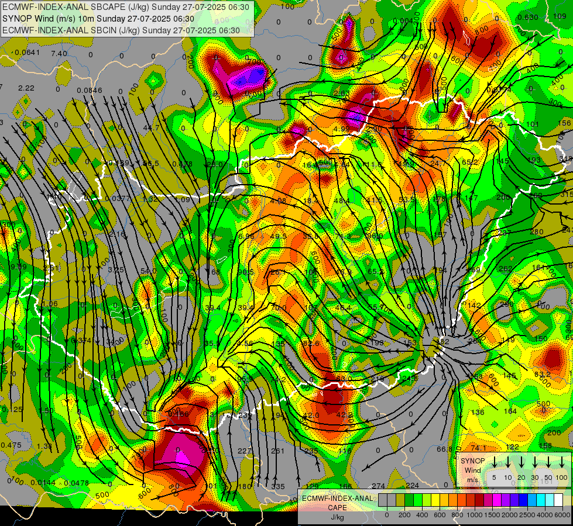
Task: Click the SYNOP Wind 10m title line
Action: click(x=98, y=19)
